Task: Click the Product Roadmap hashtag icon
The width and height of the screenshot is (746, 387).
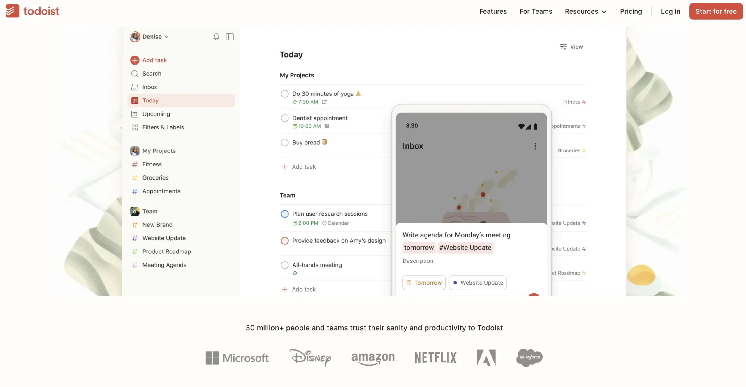Action: tap(135, 252)
